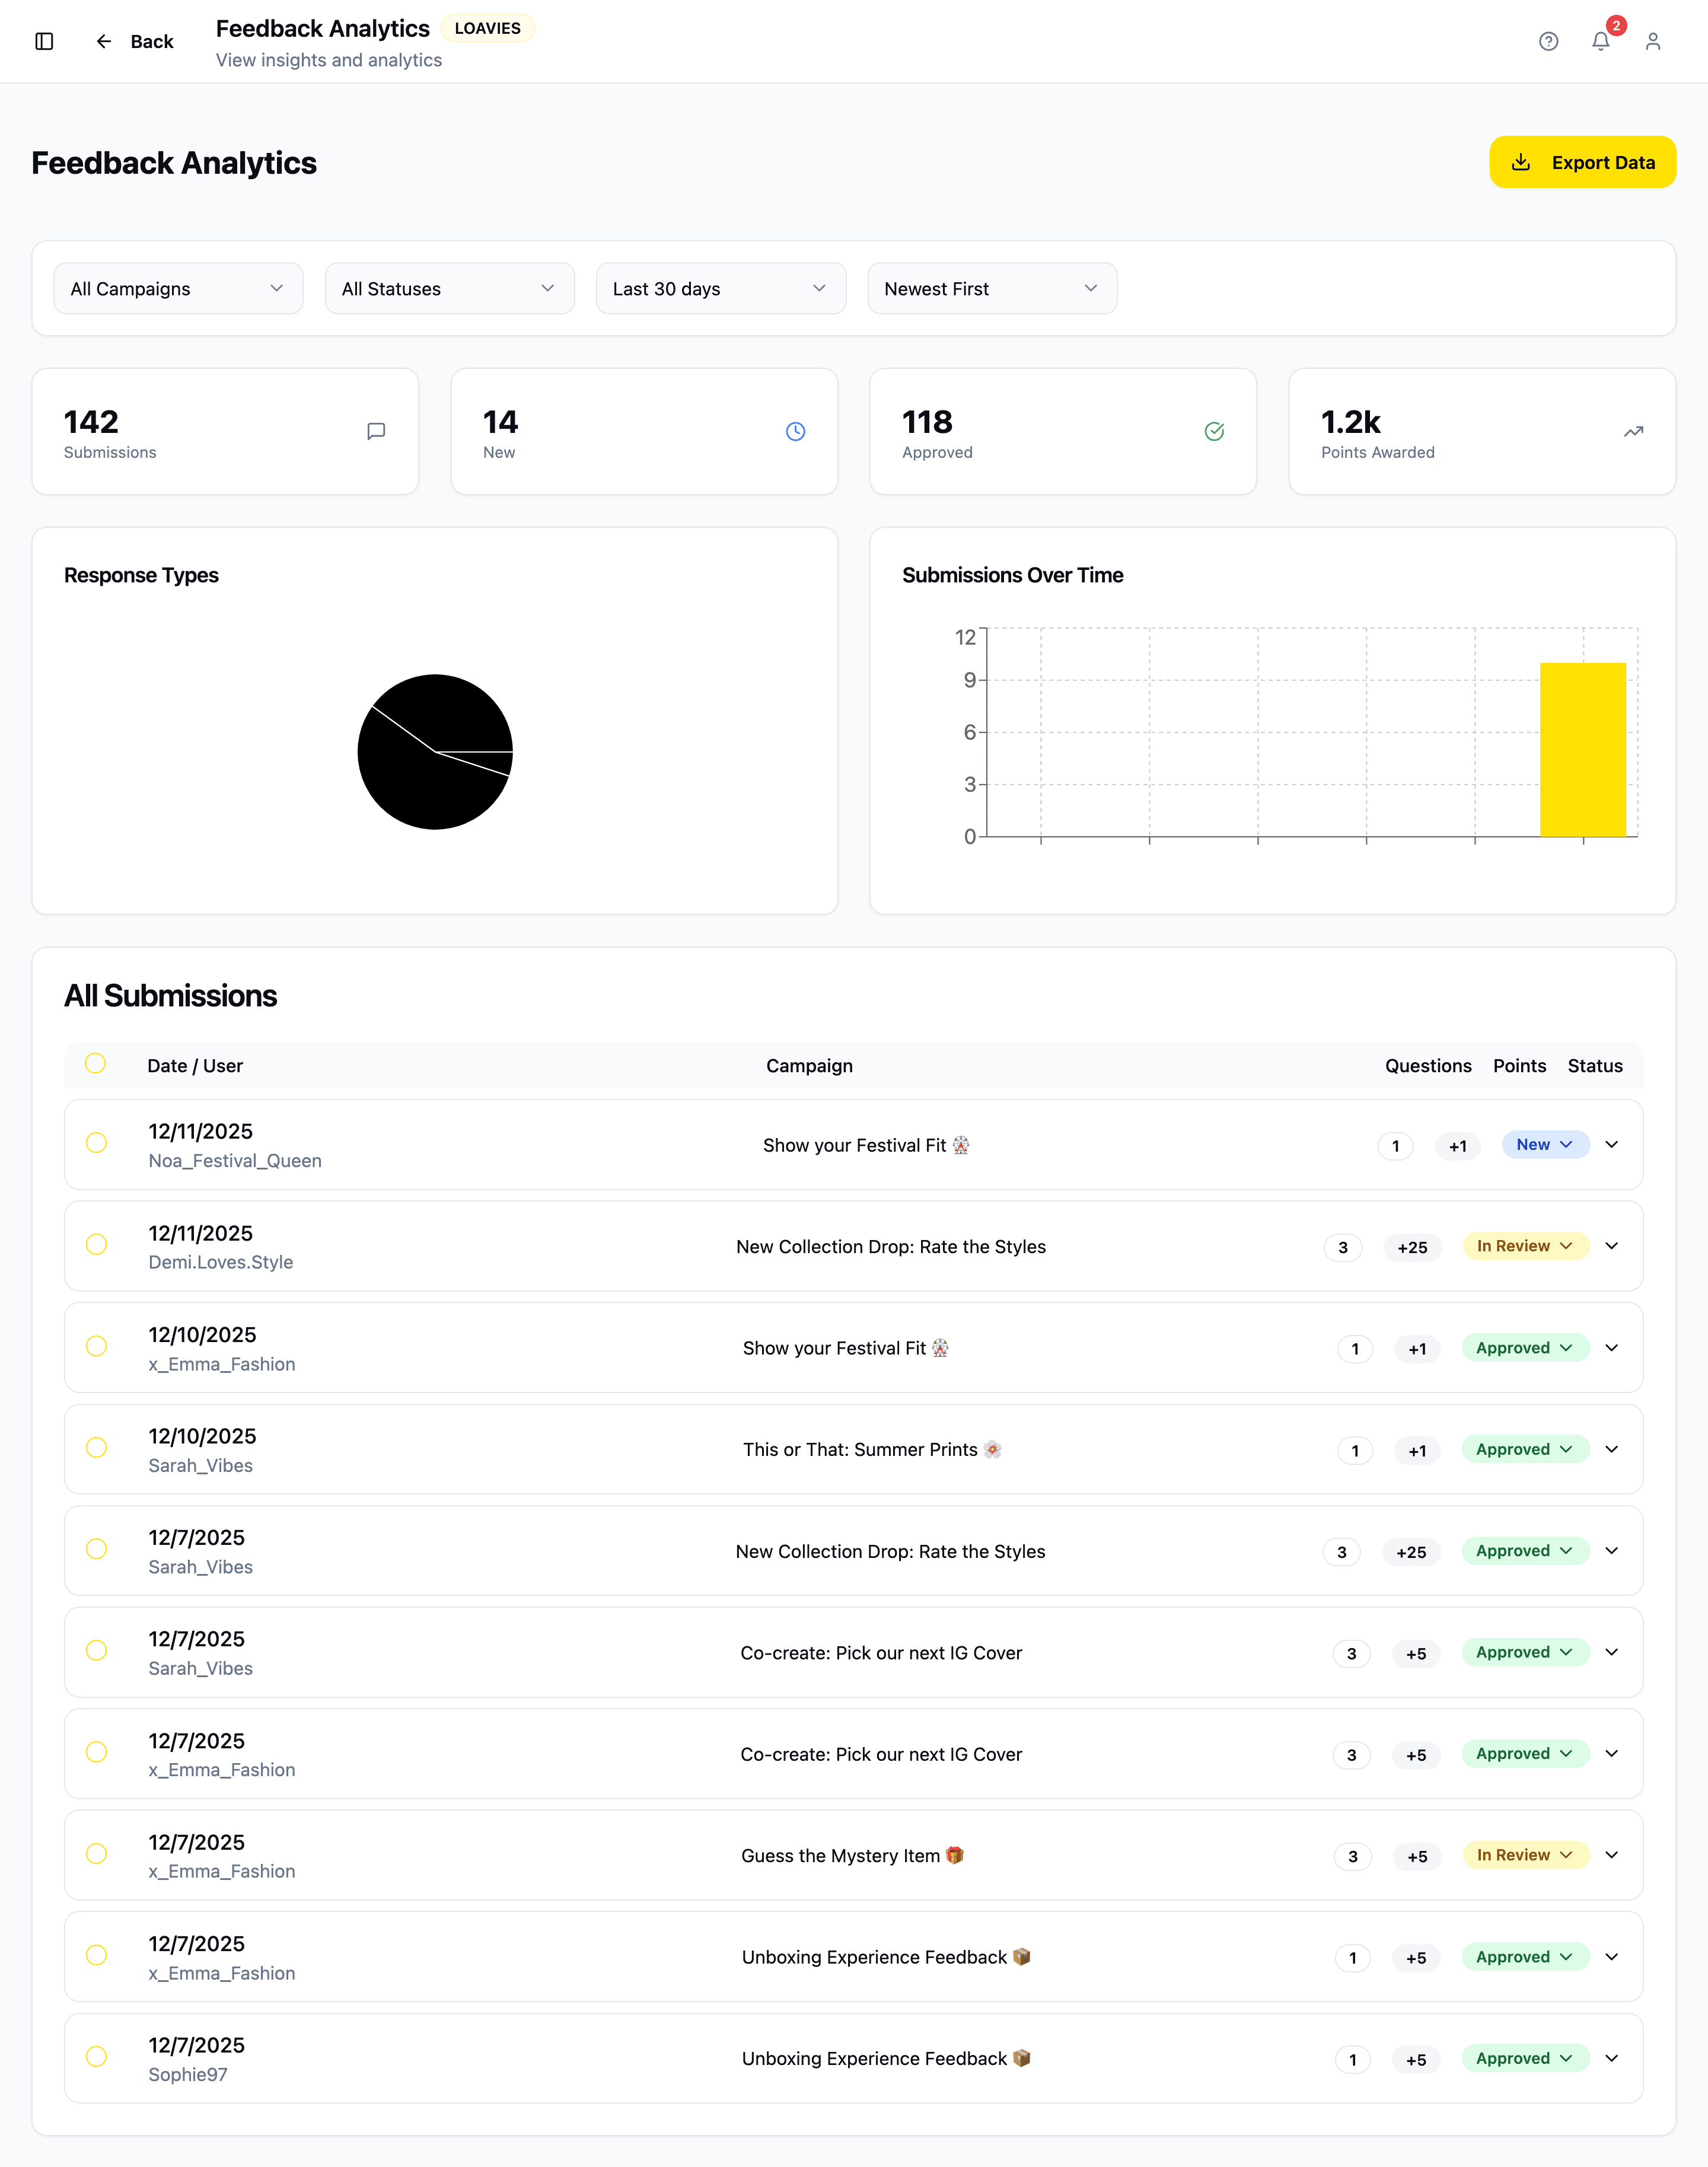Open the Last 30 days dropdown

(720, 289)
